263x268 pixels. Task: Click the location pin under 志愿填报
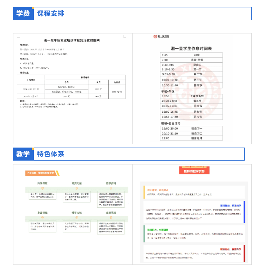(111, 218)
